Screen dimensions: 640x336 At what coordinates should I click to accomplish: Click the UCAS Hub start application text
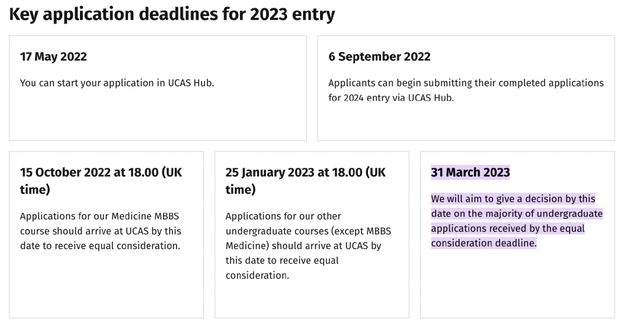click(x=117, y=83)
